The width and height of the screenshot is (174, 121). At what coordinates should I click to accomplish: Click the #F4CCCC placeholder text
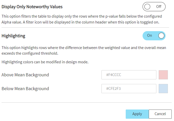[x=114, y=75]
